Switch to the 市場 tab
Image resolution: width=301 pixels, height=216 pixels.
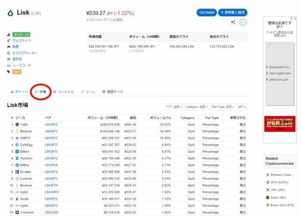tap(40, 92)
